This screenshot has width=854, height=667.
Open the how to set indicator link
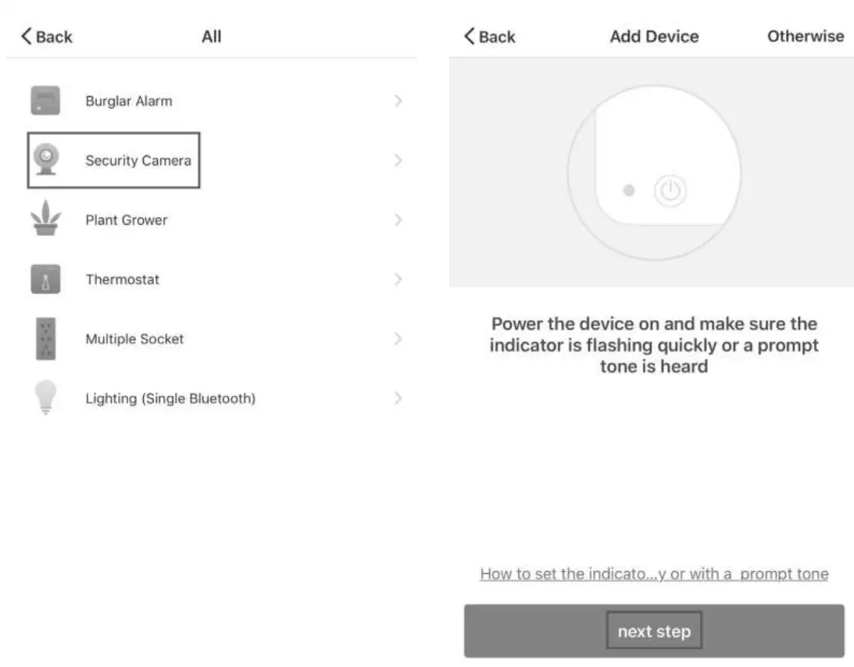pos(654,574)
